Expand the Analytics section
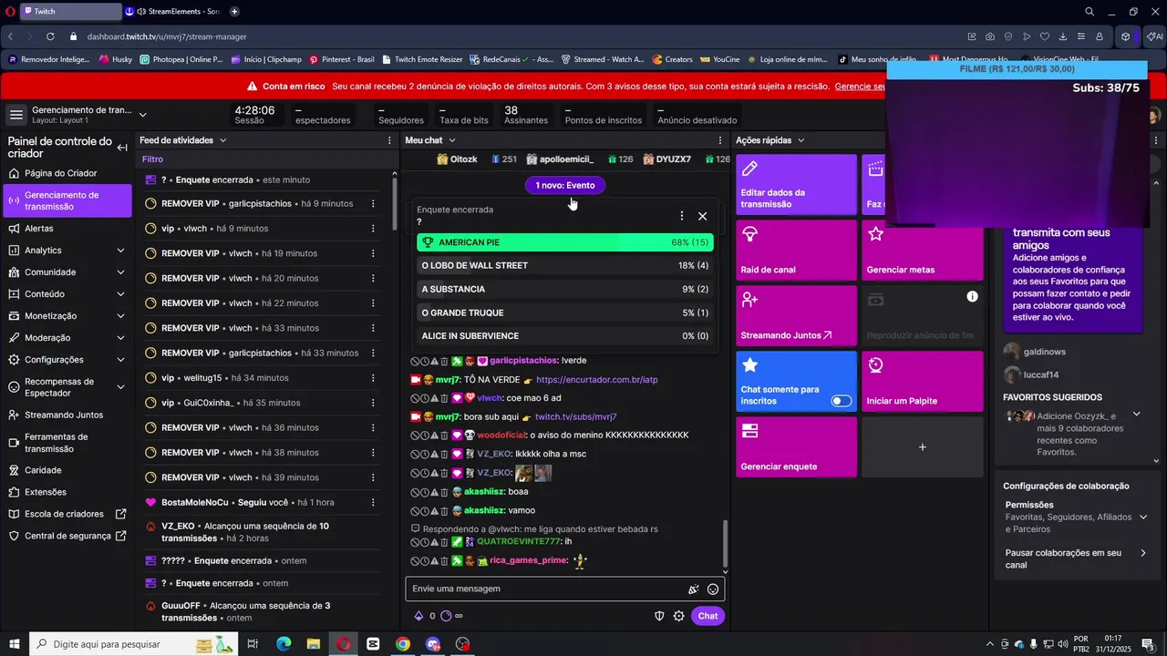Screen dimensions: 1167x656 (x=120, y=251)
